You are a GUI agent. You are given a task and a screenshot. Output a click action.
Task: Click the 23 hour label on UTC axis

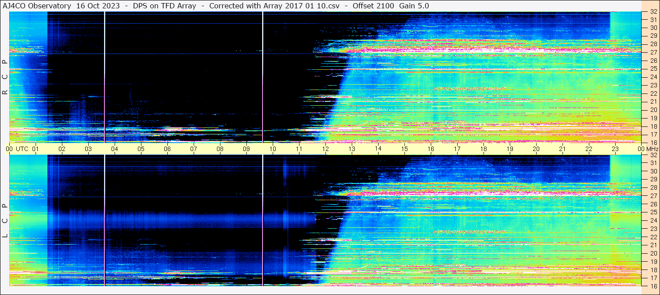615,149
